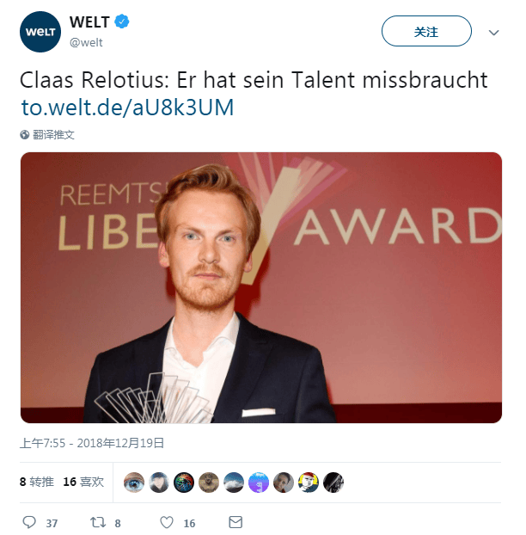526x535 pixels.
Task: Open the blue eye avatar liker profile
Action: click(x=134, y=483)
